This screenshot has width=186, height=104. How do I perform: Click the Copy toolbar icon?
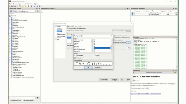pos(17,6)
